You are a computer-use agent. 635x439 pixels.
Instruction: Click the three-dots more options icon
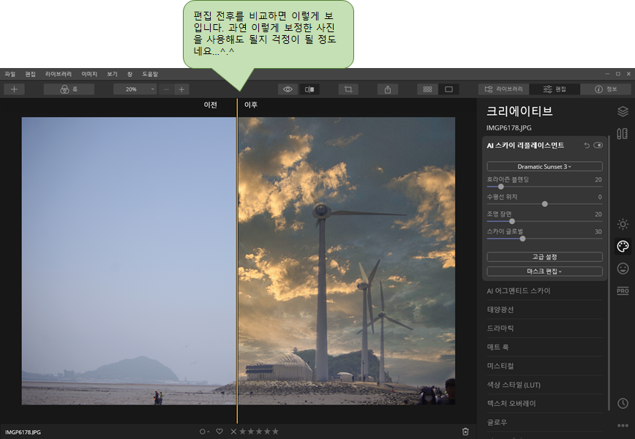tap(623, 425)
